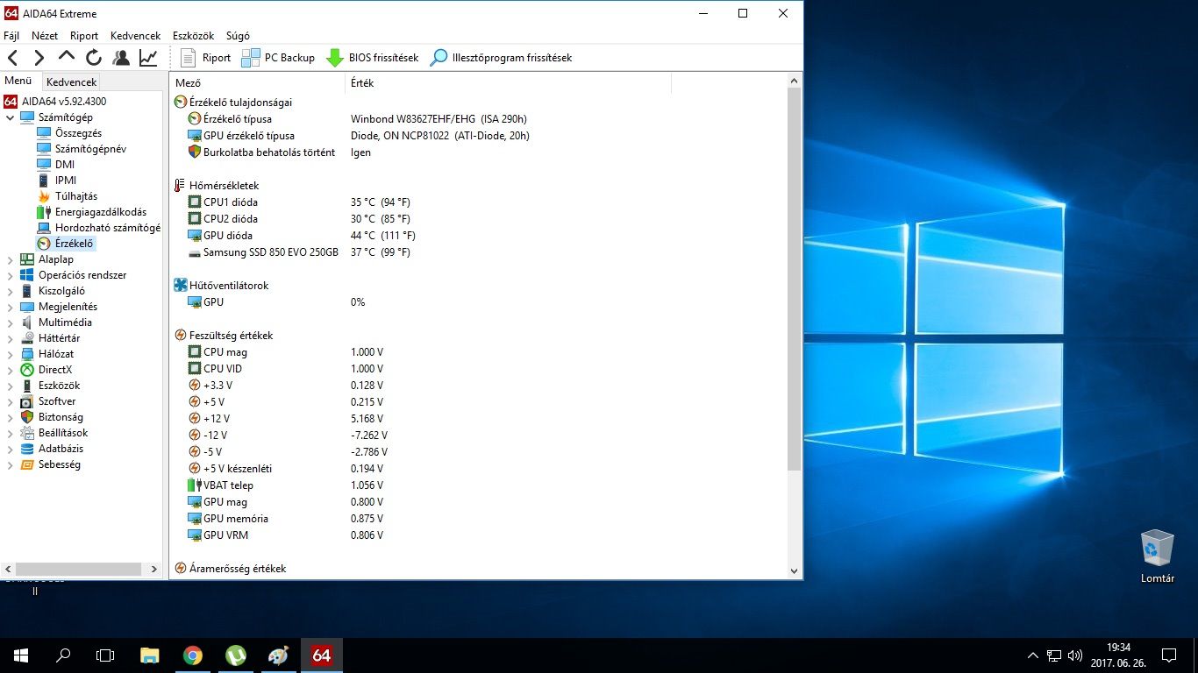Select the VBAT telep voltage row

click(x=478, y=485)
